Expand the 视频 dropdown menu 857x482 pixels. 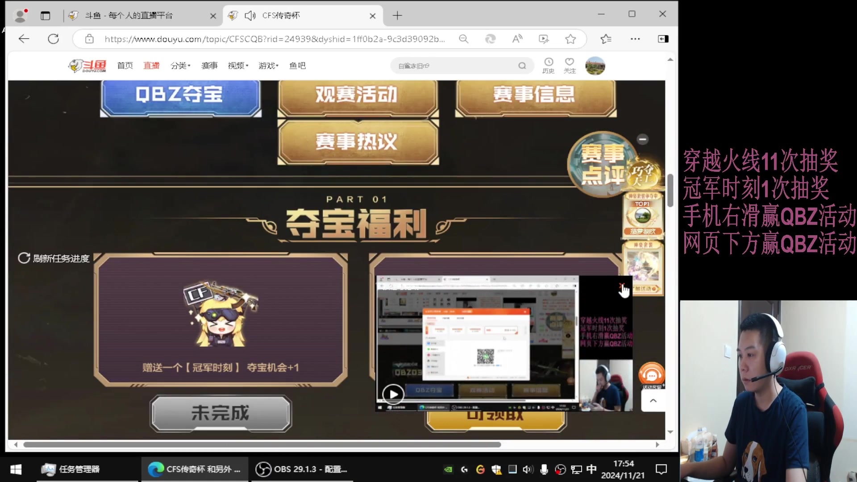[238, 66]
